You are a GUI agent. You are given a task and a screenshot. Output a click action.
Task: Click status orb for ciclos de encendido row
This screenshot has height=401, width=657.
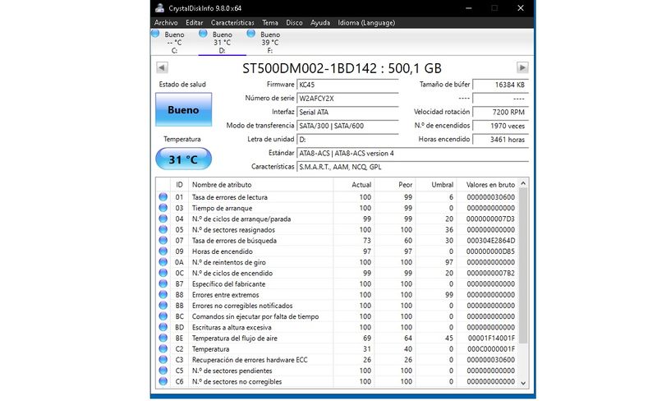pyautogui.click(x=163, y=273)
